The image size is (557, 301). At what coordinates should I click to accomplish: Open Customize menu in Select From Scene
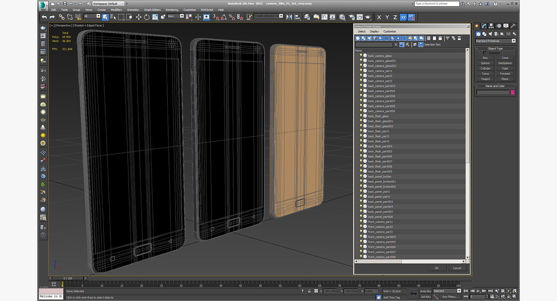point(390,32)
